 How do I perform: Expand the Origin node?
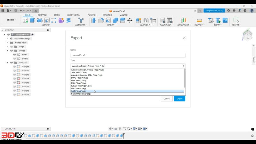coord(7,47)
